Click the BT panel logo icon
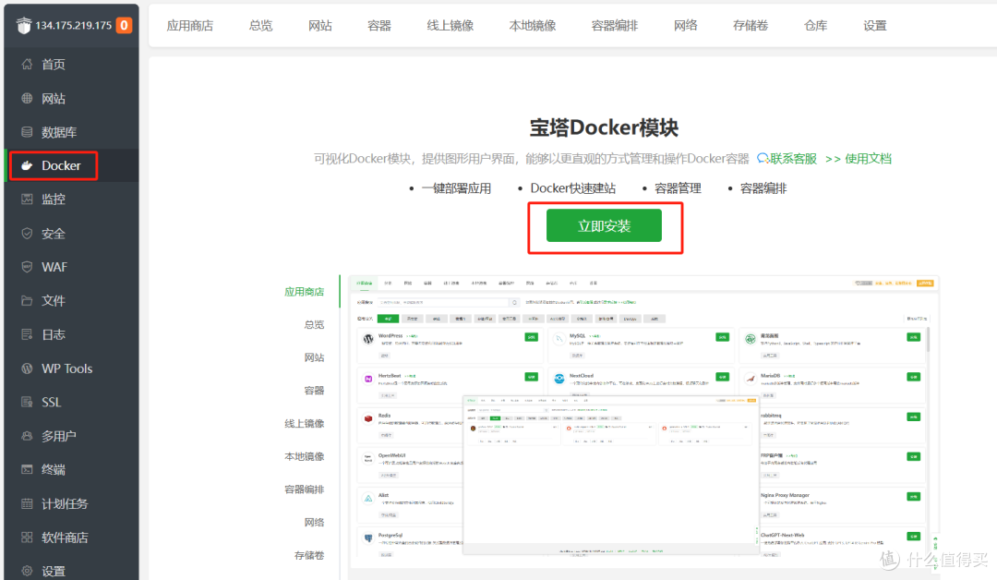The image size is (997, 580). [23, 26]
